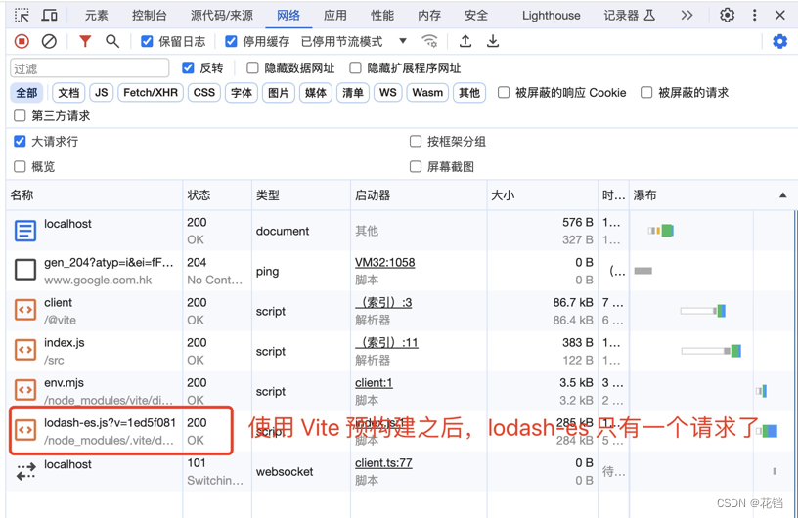The width and height of the screenshot is (798, 518).
Task: Filter requests by 图片
Action: tap(279, 93)
